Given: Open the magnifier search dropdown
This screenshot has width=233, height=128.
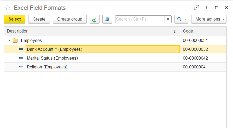Looking at the screenshot, I should (x=181, y=19).
